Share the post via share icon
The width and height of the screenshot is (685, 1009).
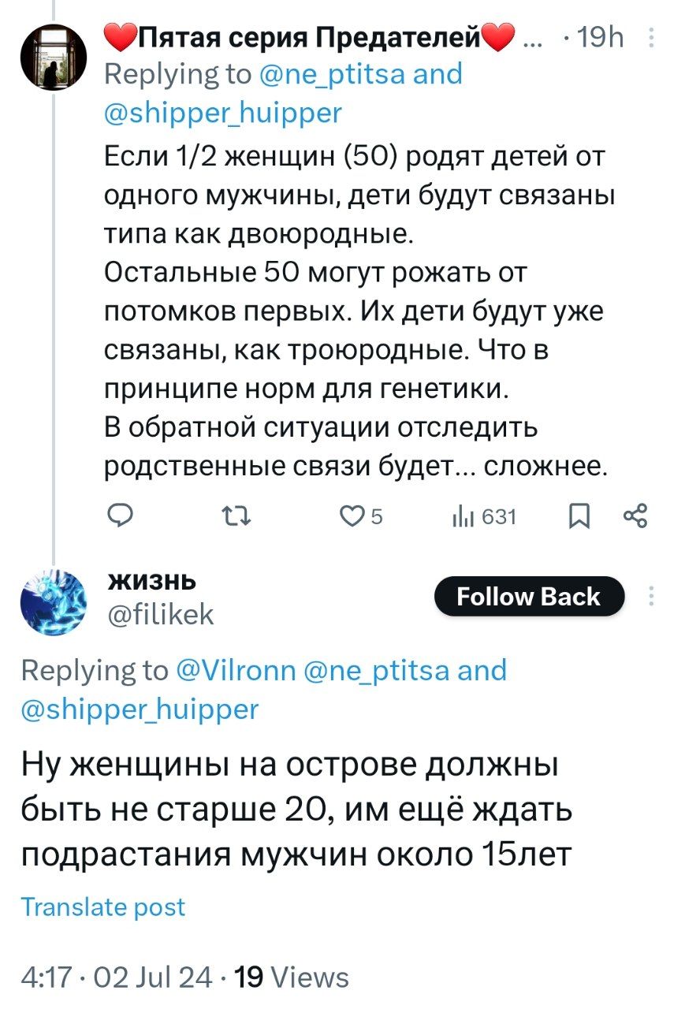635,516
